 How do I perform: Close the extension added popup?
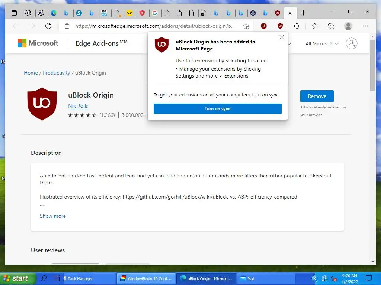pos(282,37)
